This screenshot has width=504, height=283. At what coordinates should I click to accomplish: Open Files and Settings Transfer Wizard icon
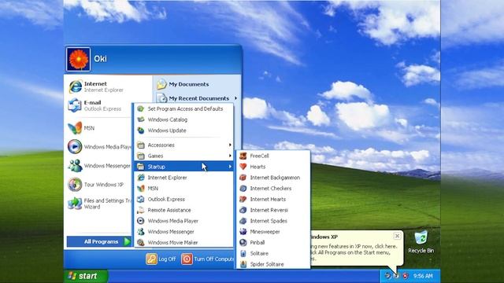(x=75, y=204)
